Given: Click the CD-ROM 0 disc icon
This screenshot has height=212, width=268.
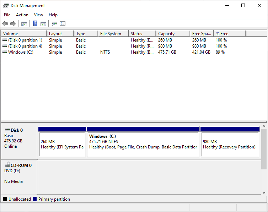Looking at the screenshot, I should click(x=8, y=164).
